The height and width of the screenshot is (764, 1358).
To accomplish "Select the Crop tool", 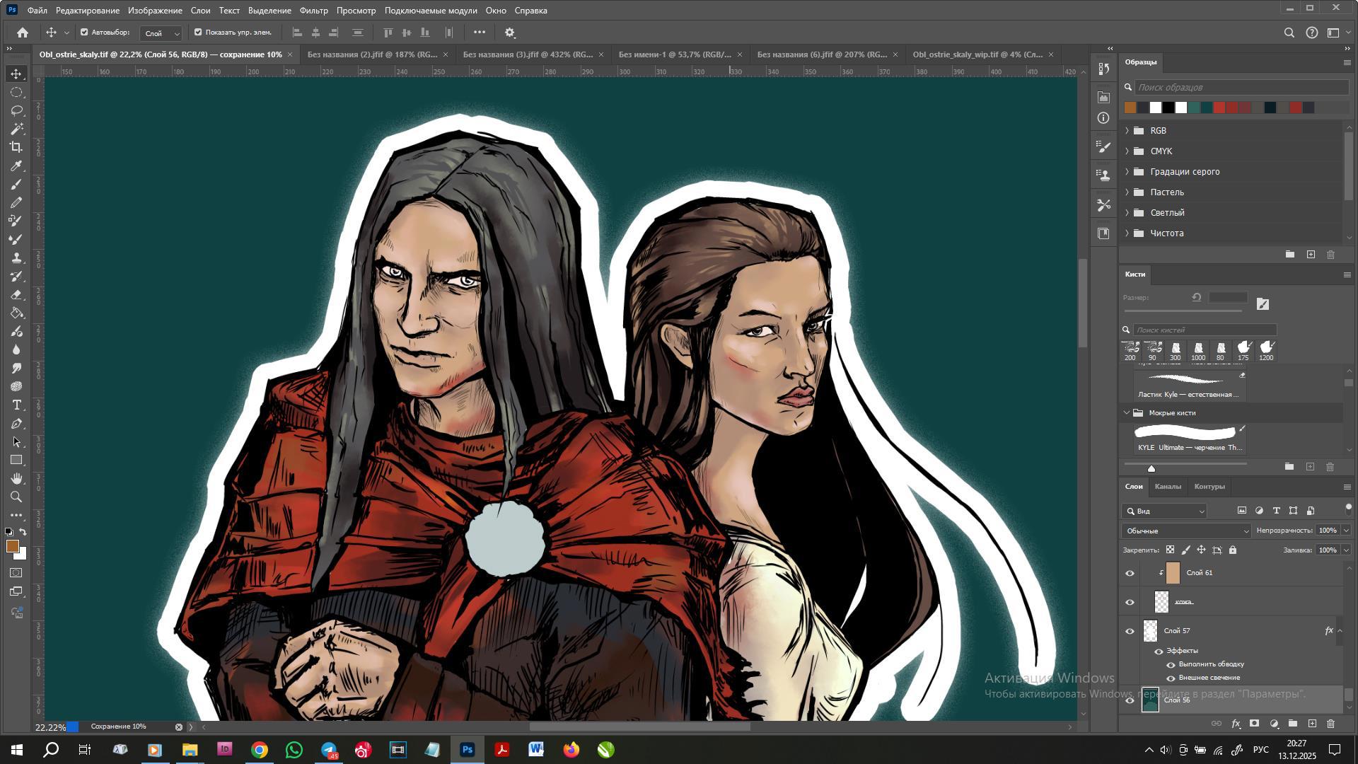I will pos(16,147).
